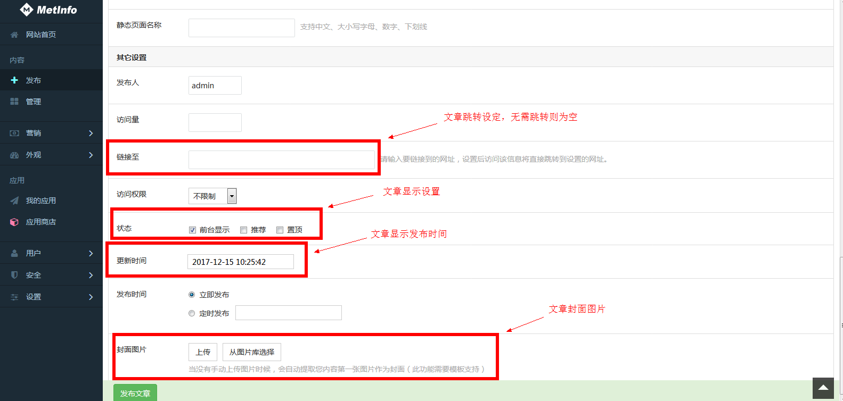Viewport: 843px width, 401px height.
Task: Click the money icon beside 营销
Action: (14, 133)
